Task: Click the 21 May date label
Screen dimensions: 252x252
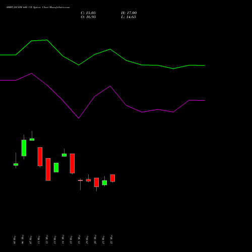Action: [x=103, y=239]
